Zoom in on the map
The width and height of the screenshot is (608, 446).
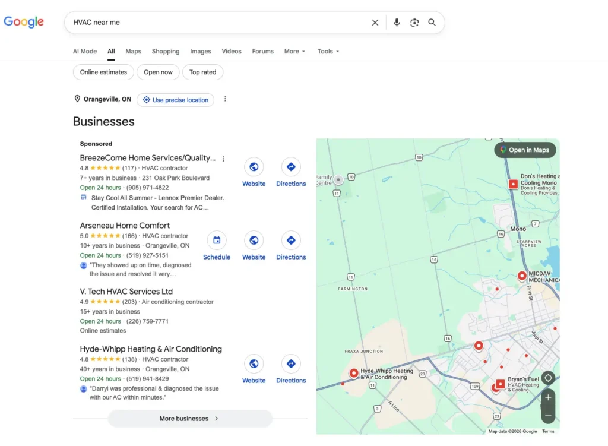[x=548, y=397]
